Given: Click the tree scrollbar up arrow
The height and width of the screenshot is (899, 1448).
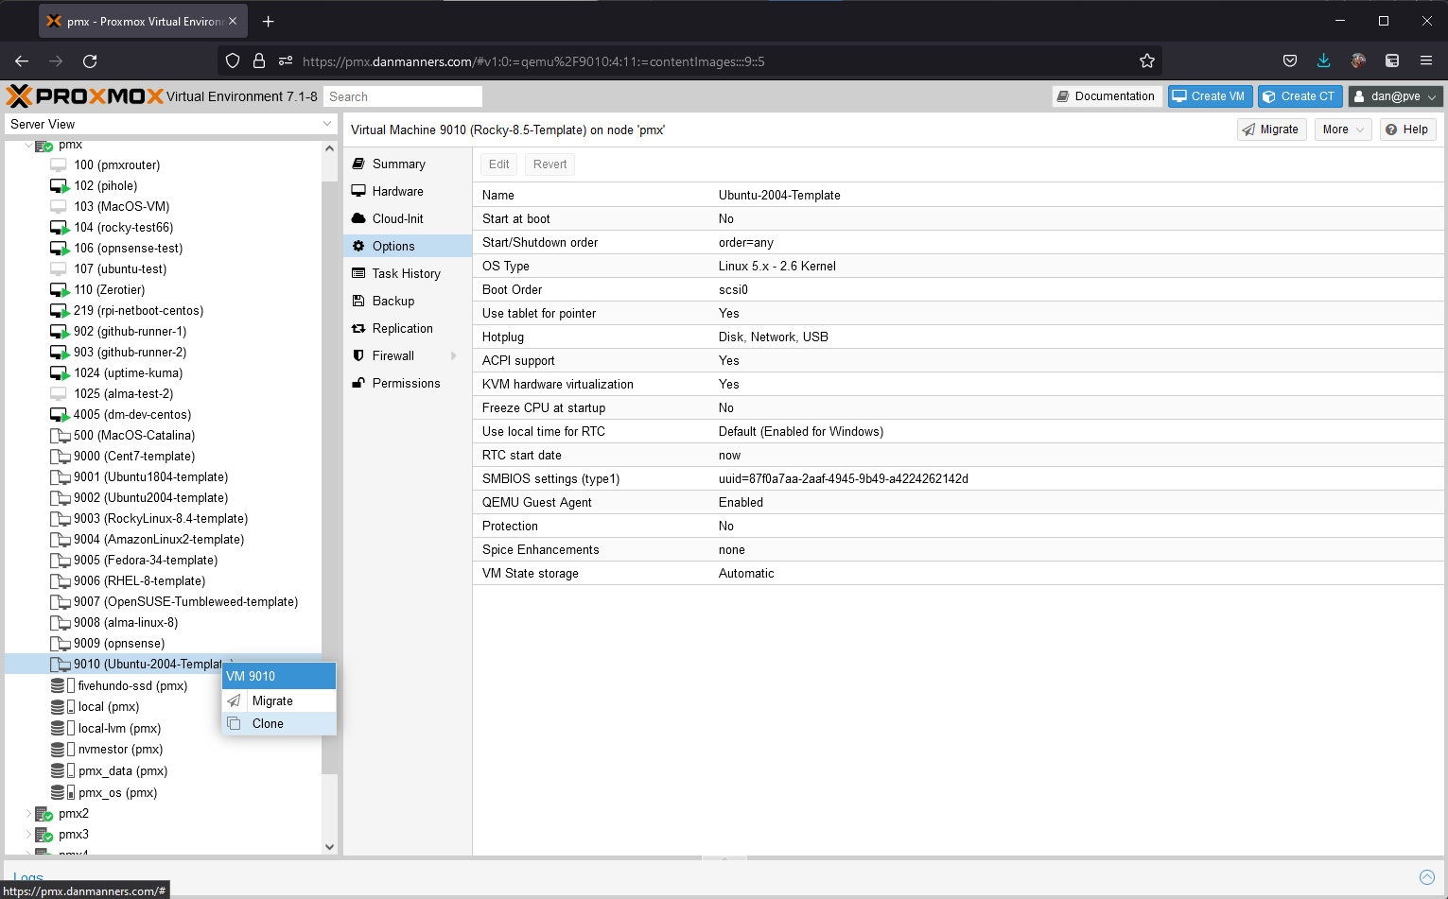Looking at the screenshot, I should click(x=329, y=148).
